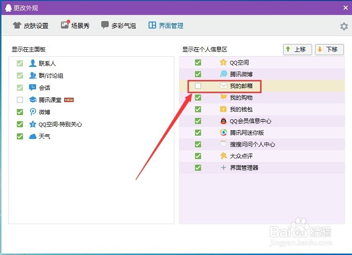Uncheck the 我的购物 checkbox
352x255 pixels.
click(198, 97)
